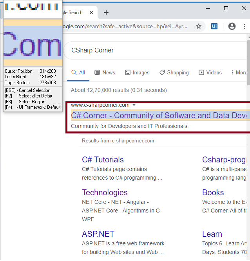Screen dimensions: 250x261
Task: Click the www.c-sharpcorner.com URL text
Action: tap(100, 105)
